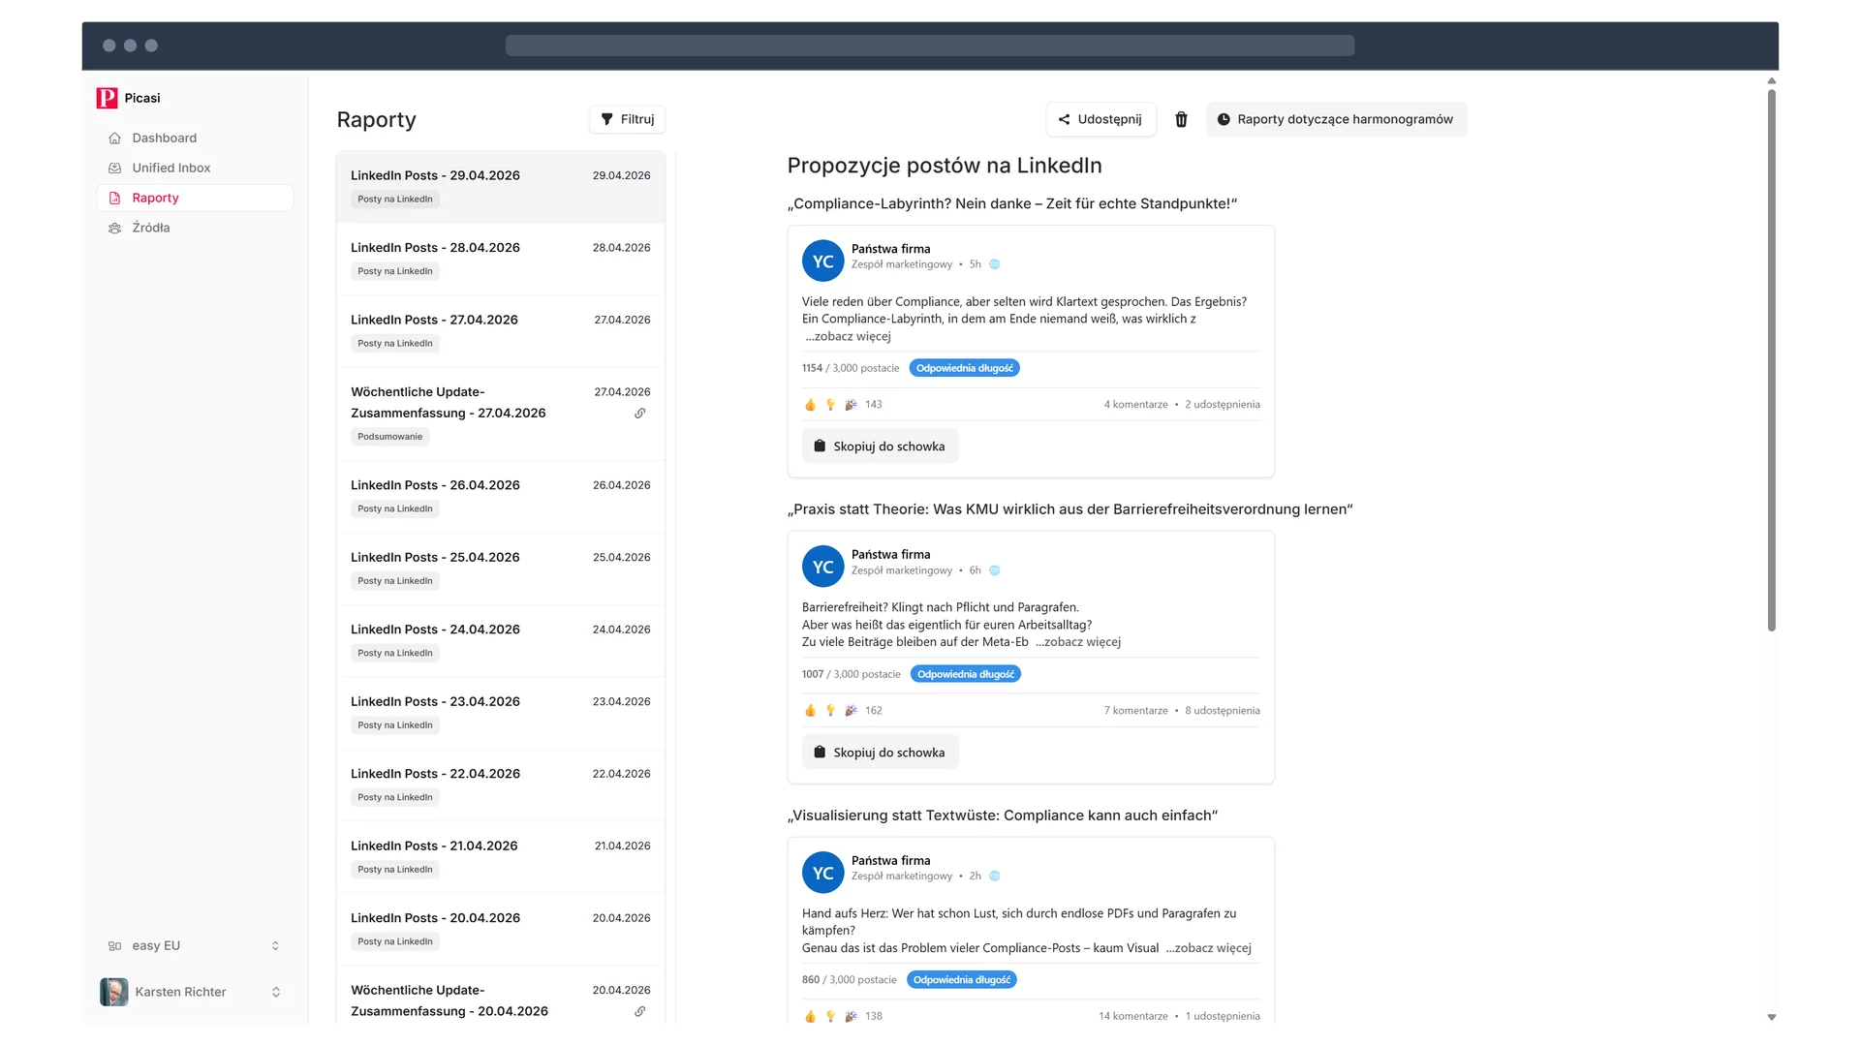The width and height of the screenshot is (1860, 1046).
Task: Click the Podsumowanie tag
Action: 390,437
